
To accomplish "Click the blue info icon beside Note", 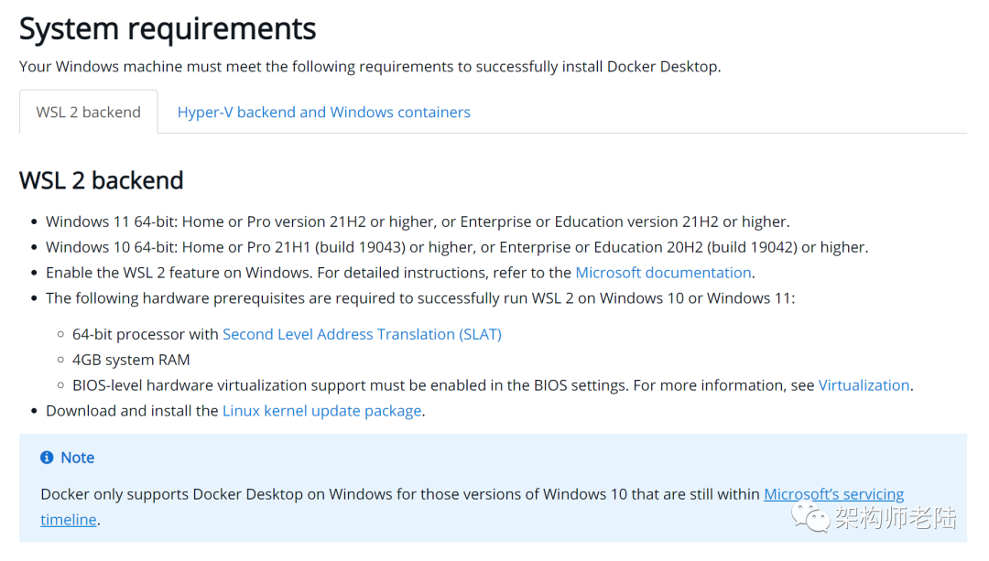I will [47, 458].
